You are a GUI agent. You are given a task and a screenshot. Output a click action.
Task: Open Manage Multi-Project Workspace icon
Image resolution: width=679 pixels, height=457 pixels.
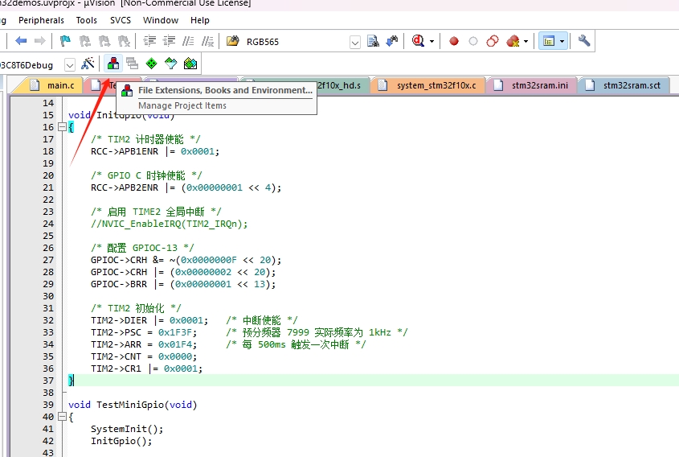[x=132, y=64]
